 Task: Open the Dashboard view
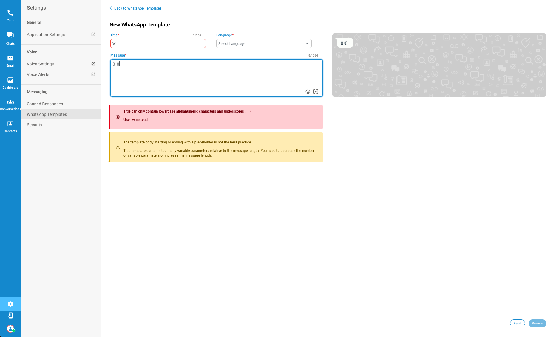coord(10,83)
